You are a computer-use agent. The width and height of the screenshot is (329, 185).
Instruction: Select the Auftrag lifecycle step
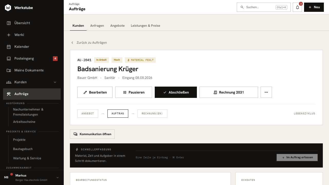pyautogui.click(x=118, y=114)
